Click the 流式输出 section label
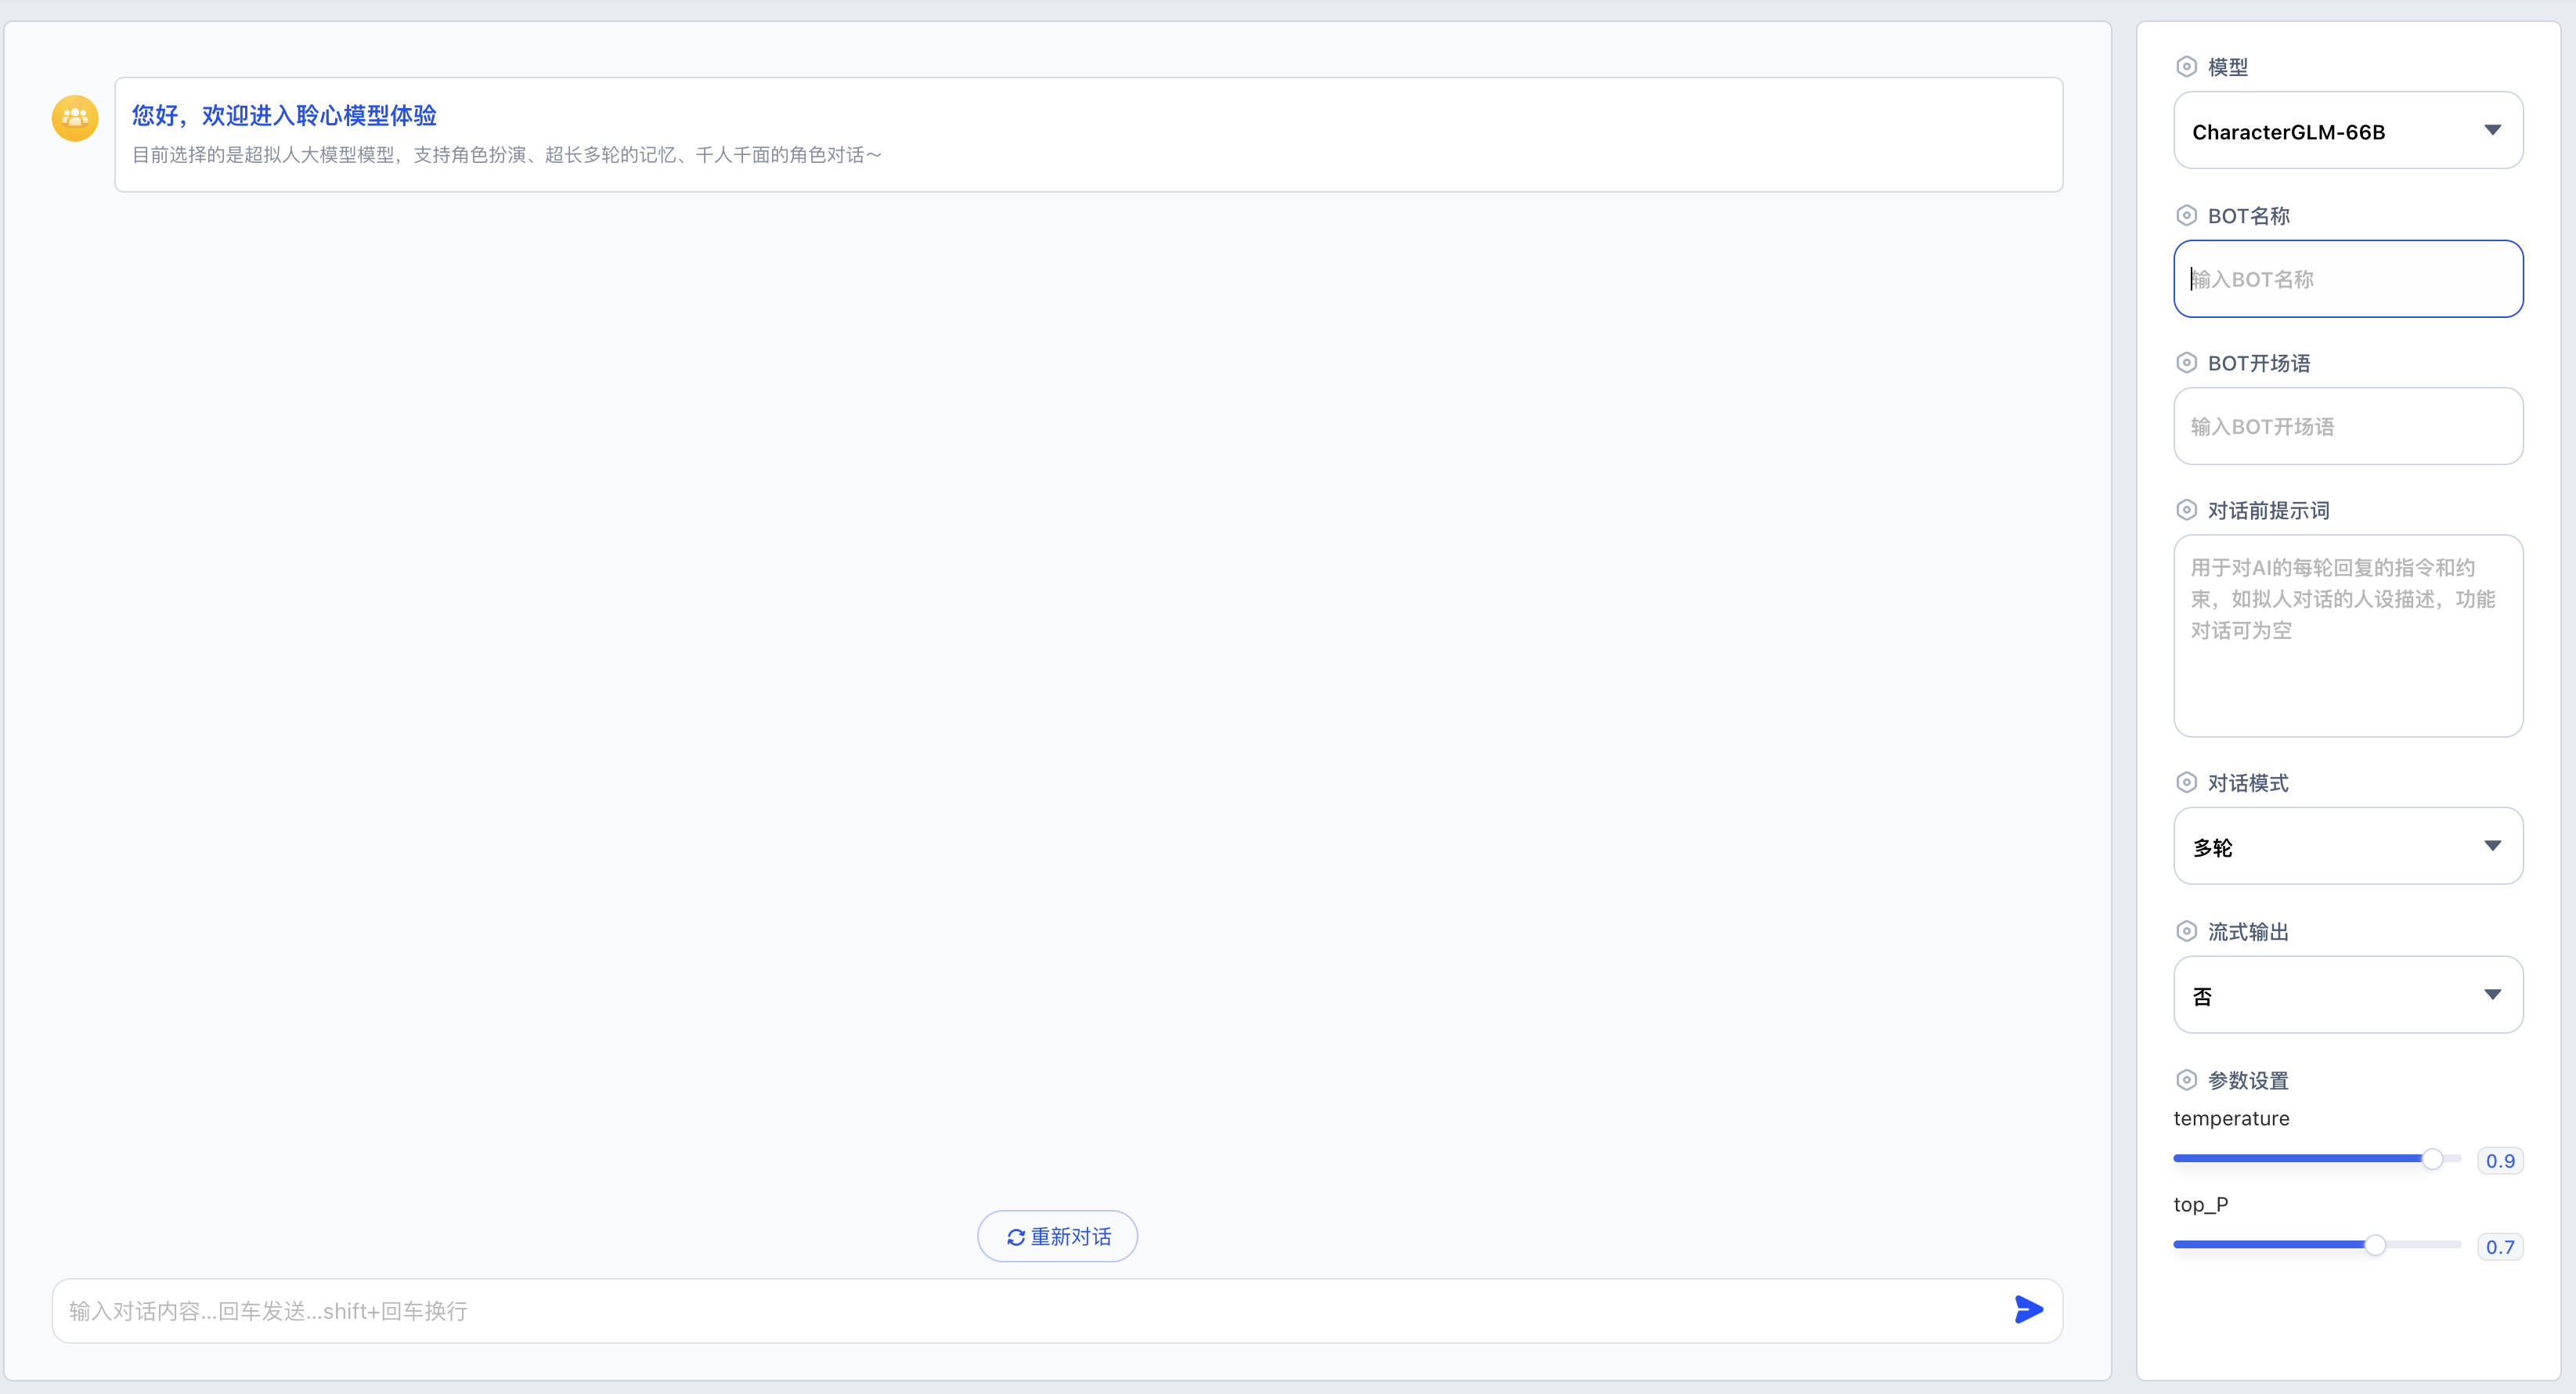 2248,932
